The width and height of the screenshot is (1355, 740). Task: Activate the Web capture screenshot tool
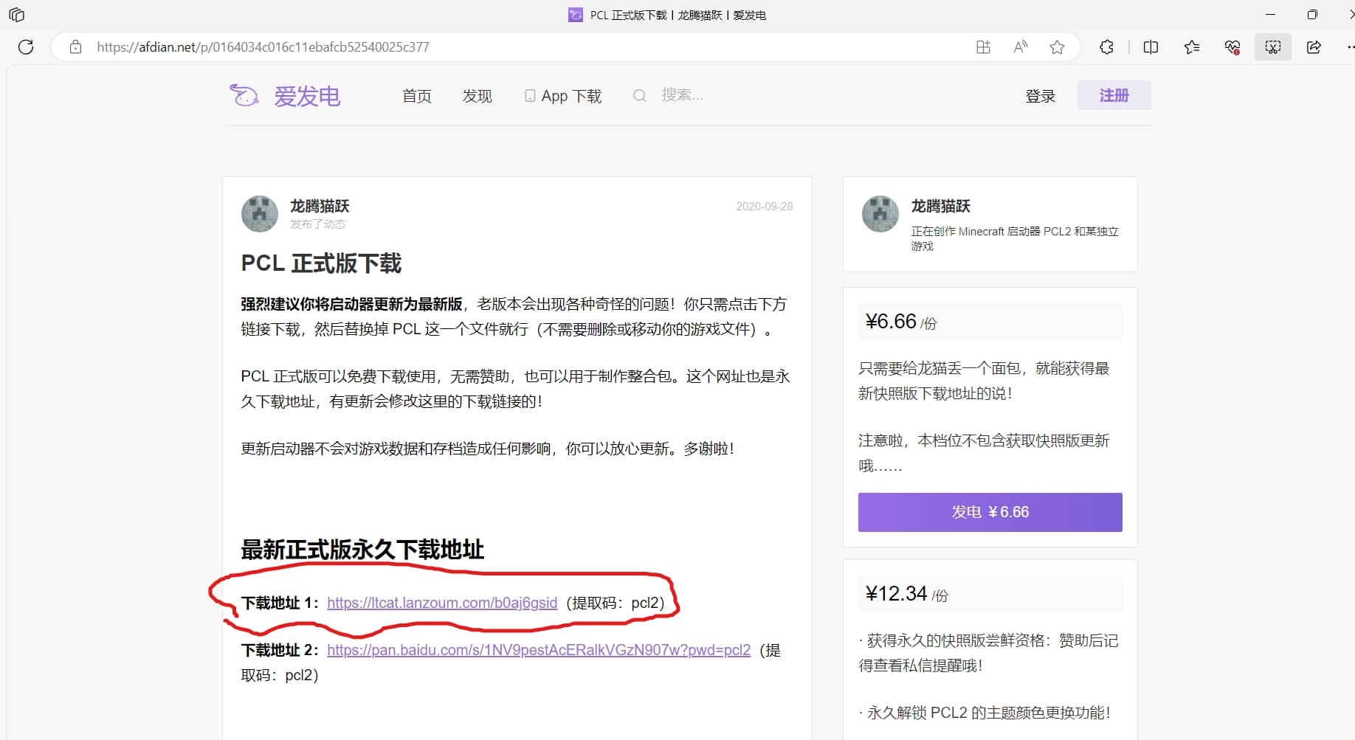coord(1272,46)
